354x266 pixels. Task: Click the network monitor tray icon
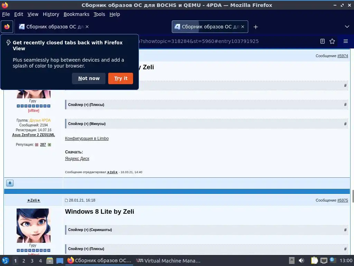(324, 260)
